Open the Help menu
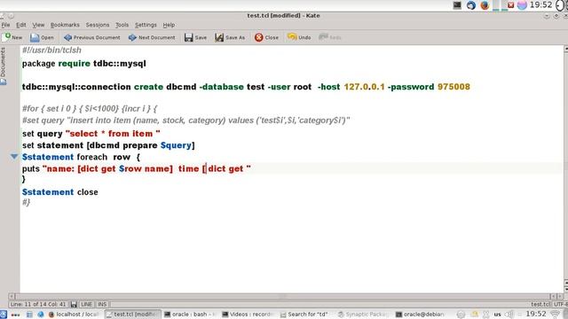The width and height of the screenshot is (568, 319). click(169, 25)
